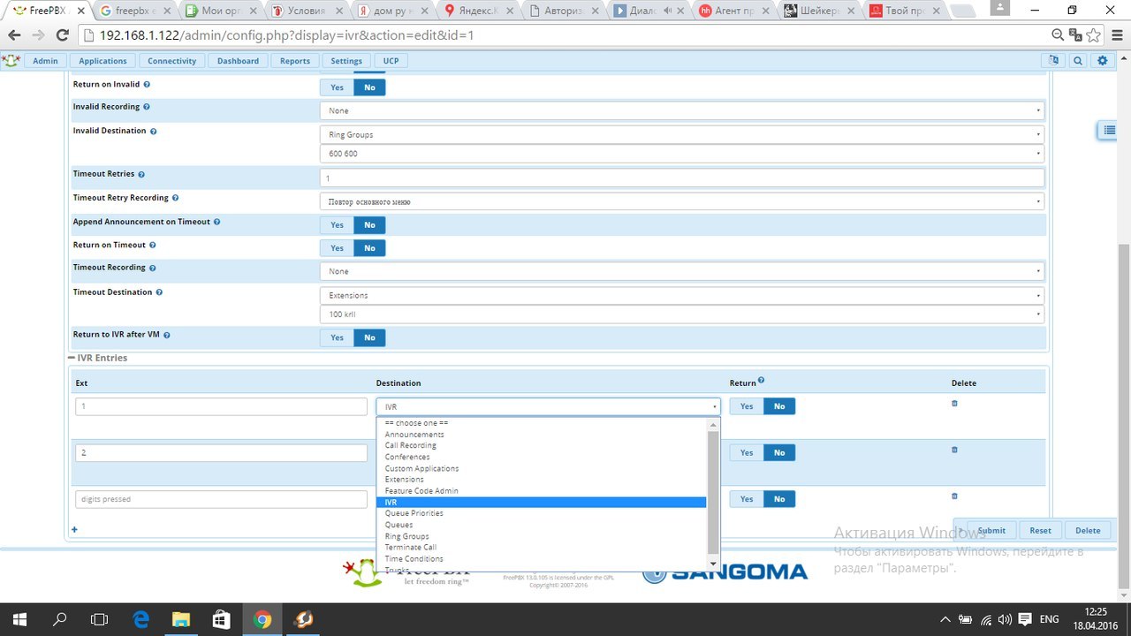This screenshot has height=636, width=1131.
Task: Open Windows Start menu
Action: click(19, 619)
